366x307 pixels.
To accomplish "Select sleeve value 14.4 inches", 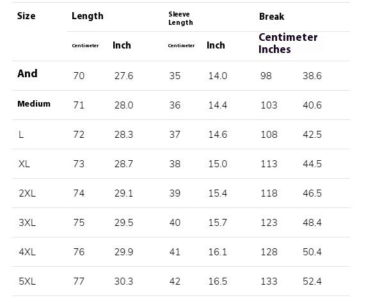I will coord(218,105).
